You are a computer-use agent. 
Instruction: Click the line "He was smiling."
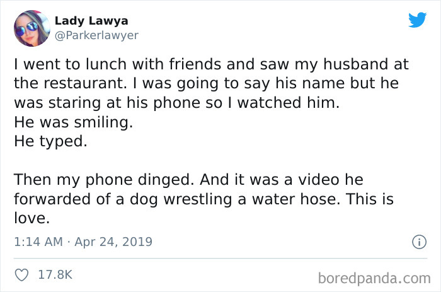73,123
